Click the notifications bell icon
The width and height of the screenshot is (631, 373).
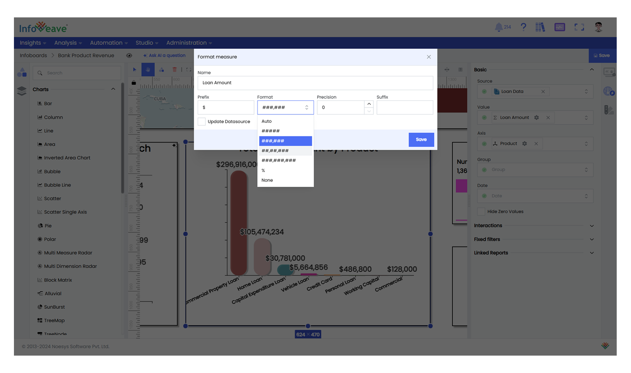point(499,27)
